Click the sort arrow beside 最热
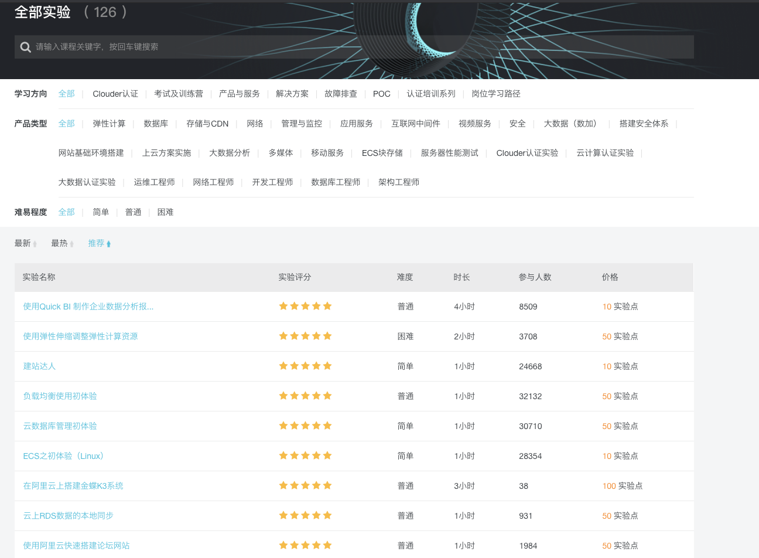This screenshot has height=558, width=759. 73,243
